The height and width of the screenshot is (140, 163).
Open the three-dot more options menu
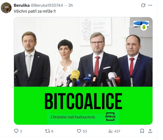[x=150, y=5]
